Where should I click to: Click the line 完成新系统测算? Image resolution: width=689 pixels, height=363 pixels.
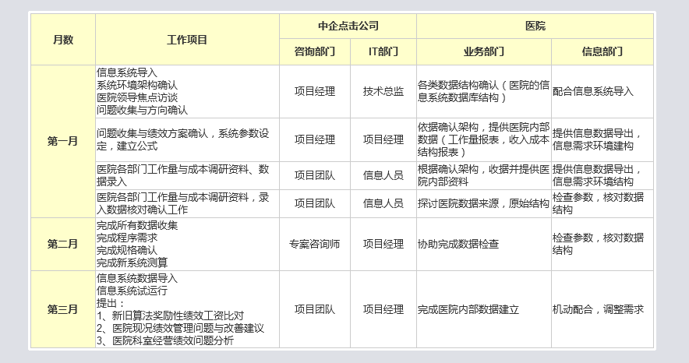[x=132, y=263]
